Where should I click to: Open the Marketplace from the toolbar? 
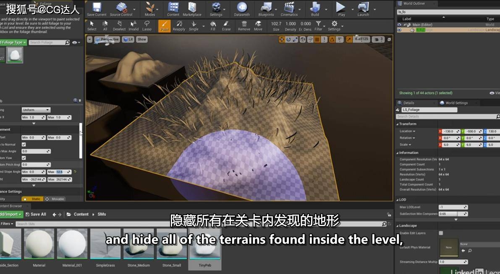tap(193, 9)
